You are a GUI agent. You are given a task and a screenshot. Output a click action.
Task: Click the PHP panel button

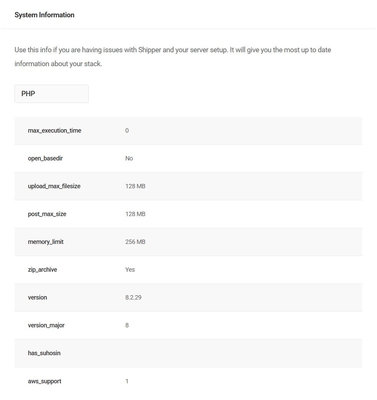pyautogui.click(x=51, y=94)
